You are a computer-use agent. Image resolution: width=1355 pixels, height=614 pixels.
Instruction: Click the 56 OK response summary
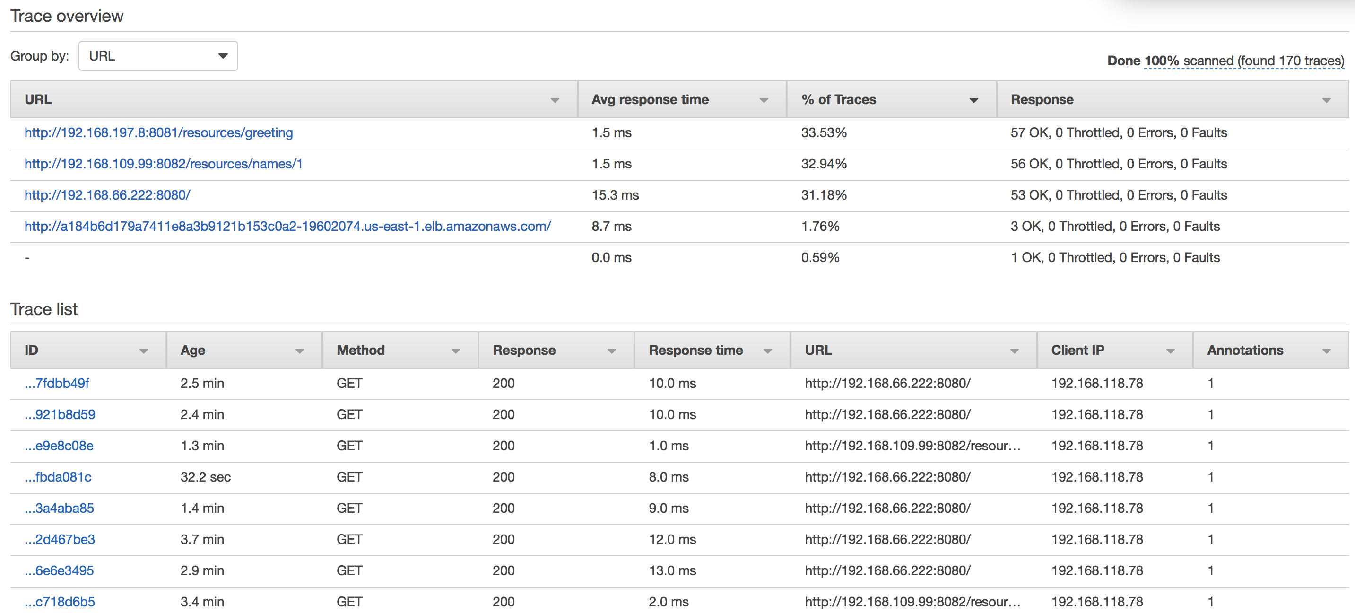(1119, 164)
